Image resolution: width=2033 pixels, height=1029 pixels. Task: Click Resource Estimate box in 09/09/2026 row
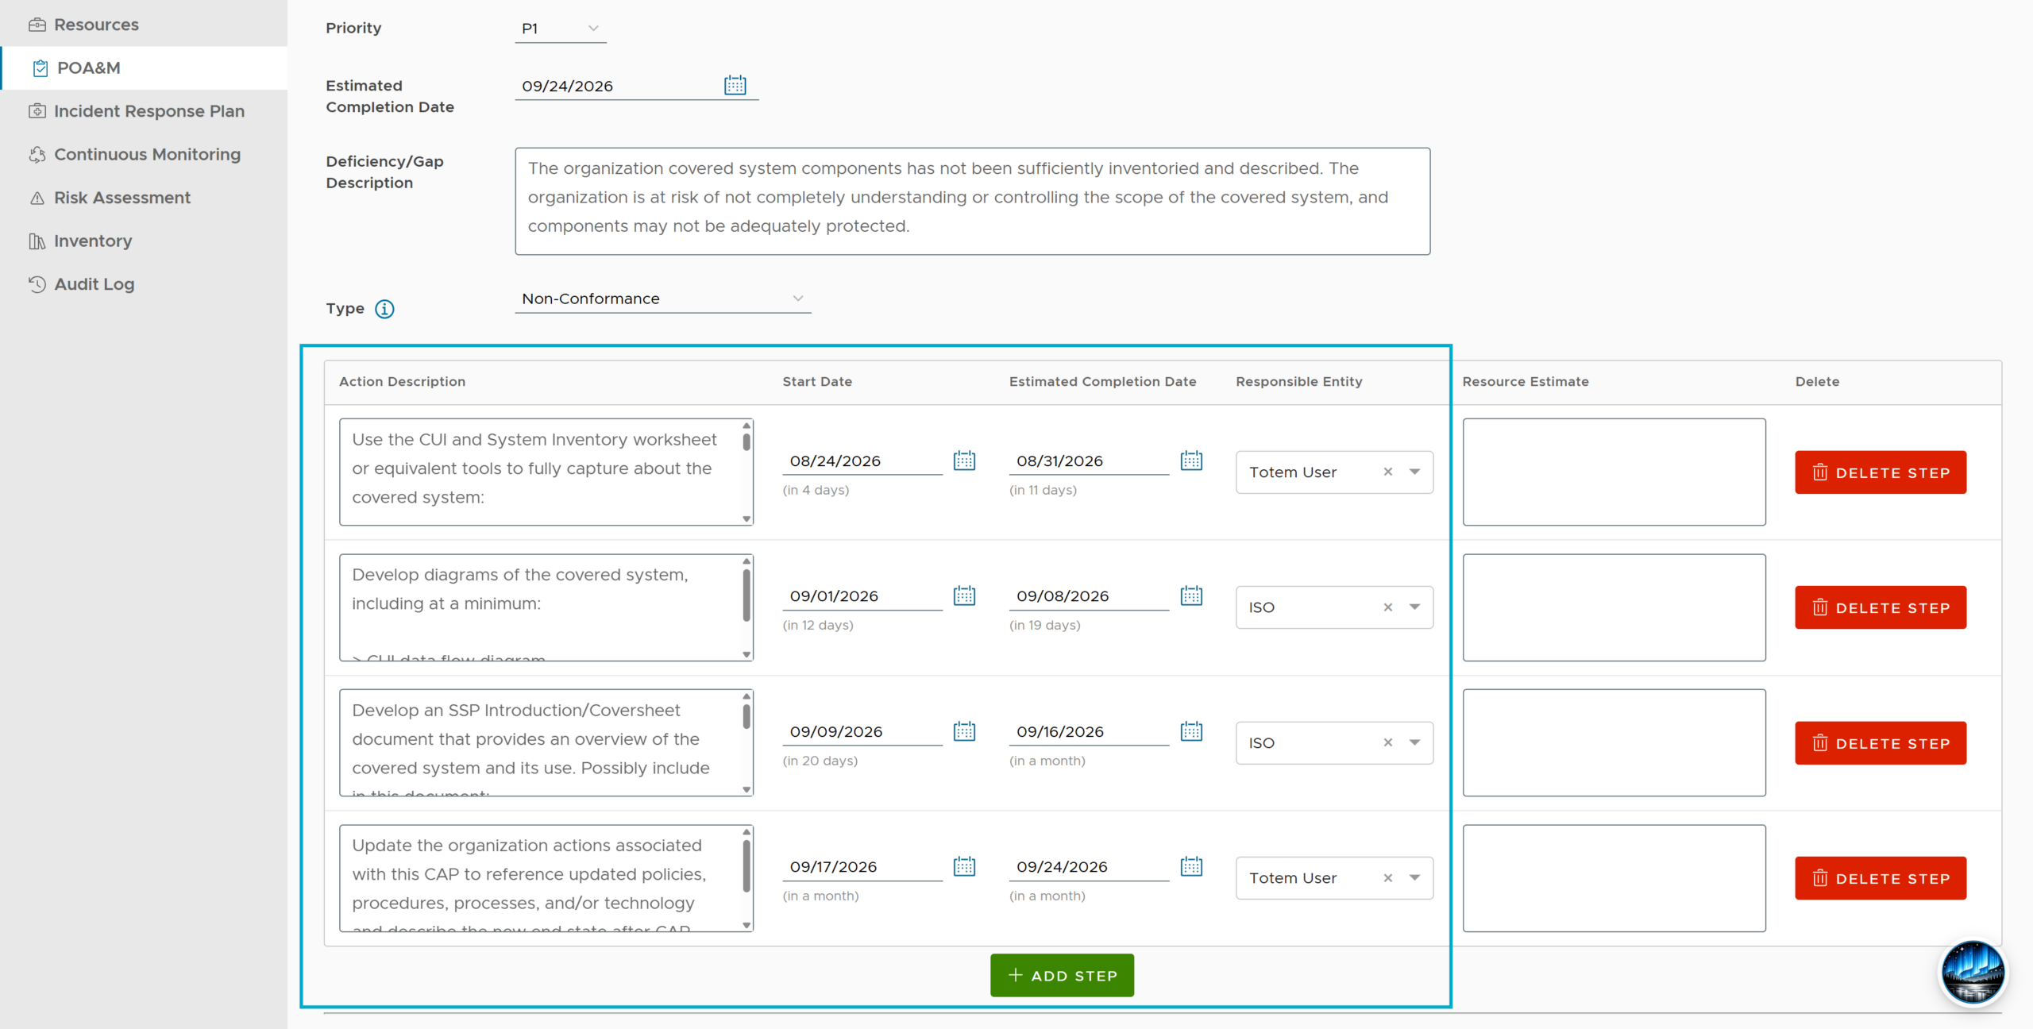(x=1614, y=742)
